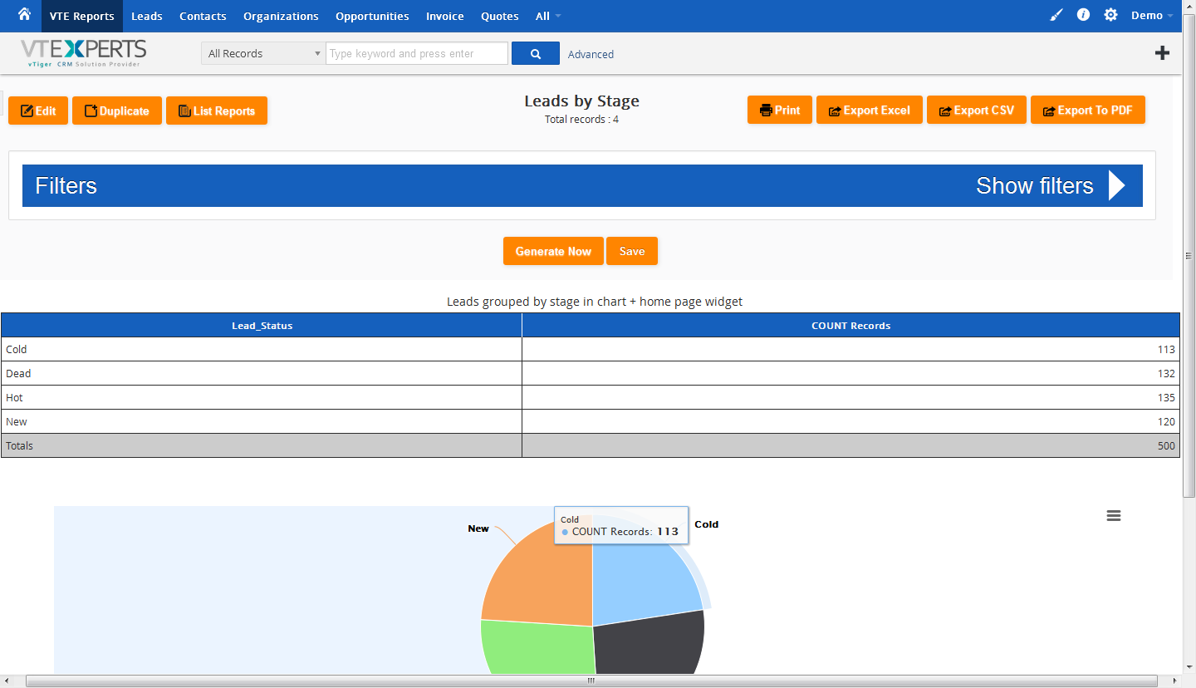
Task: Open the All Records dropdown
Action: 262,53
